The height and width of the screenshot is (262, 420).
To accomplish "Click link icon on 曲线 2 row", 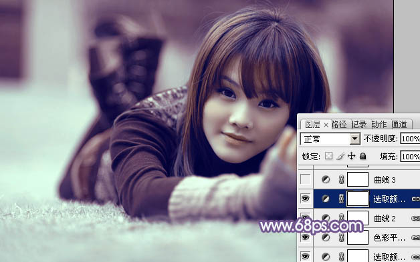I will [x=416, y=218].
